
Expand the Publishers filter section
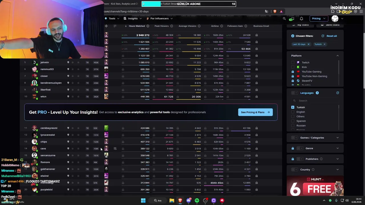[338, 159]
